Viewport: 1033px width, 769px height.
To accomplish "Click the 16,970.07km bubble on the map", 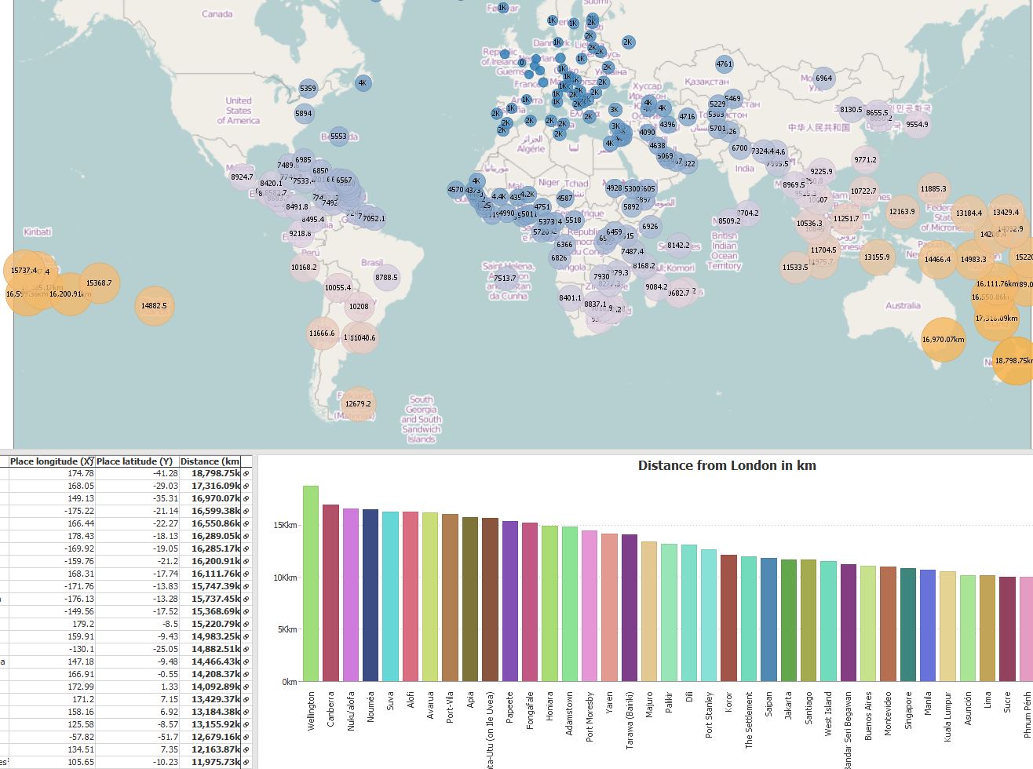I will point(943,340).
